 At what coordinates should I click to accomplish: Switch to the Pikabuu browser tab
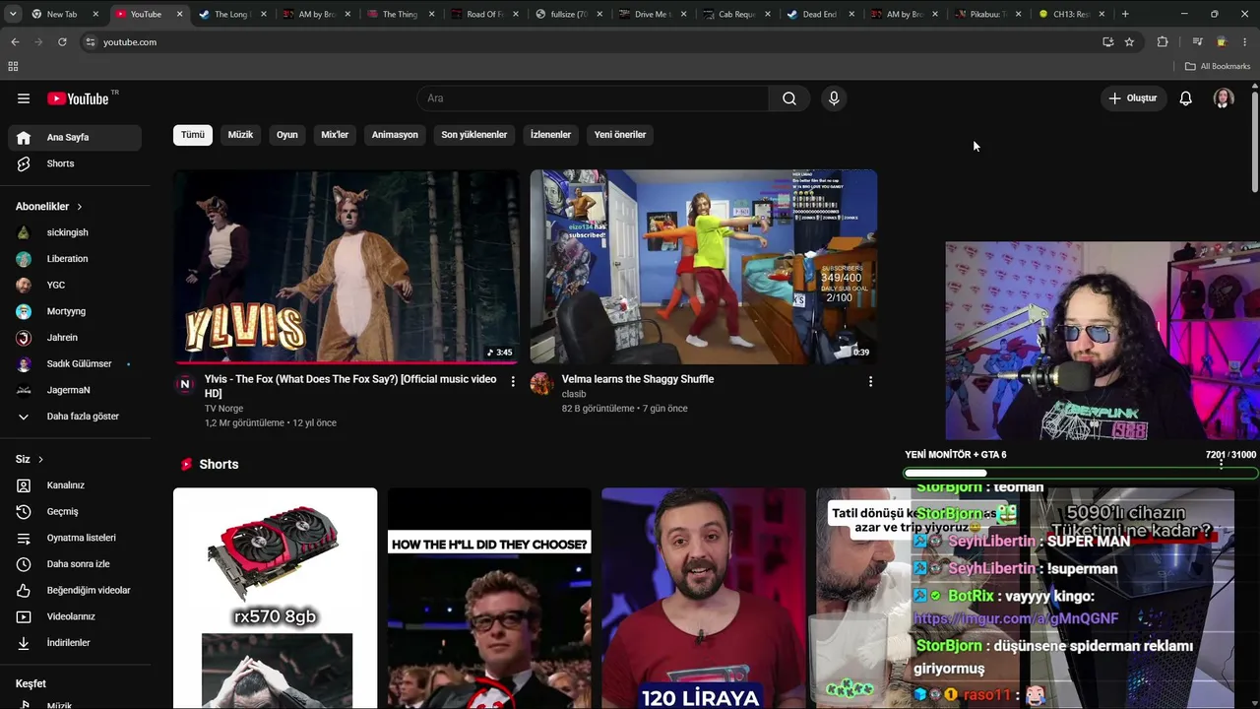click(987, 14)
